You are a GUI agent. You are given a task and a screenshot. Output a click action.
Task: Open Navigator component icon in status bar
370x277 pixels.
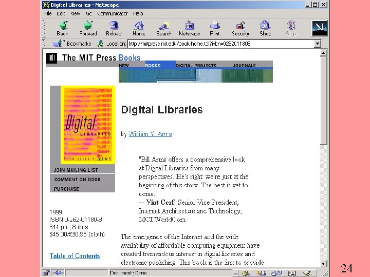[x=246, y=273]
